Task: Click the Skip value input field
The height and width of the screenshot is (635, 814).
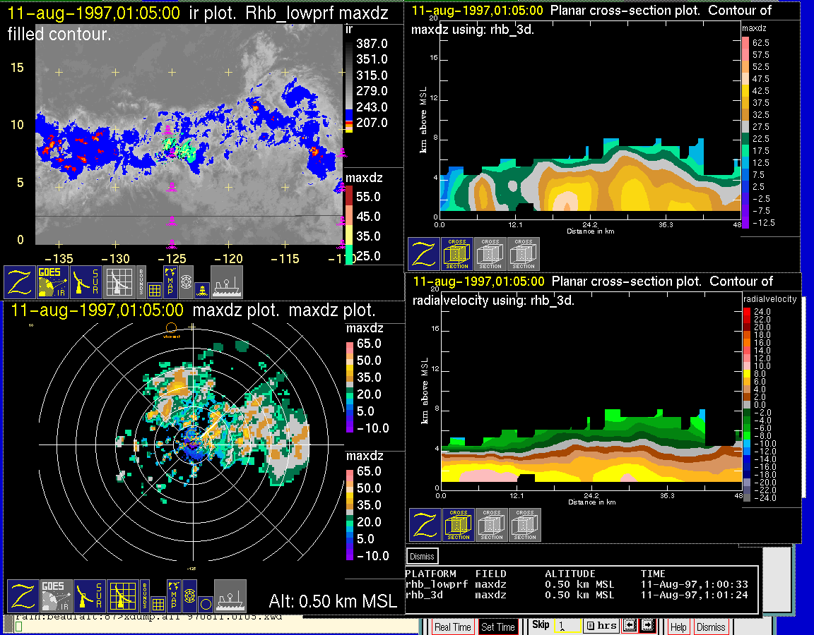Action: 567,627
